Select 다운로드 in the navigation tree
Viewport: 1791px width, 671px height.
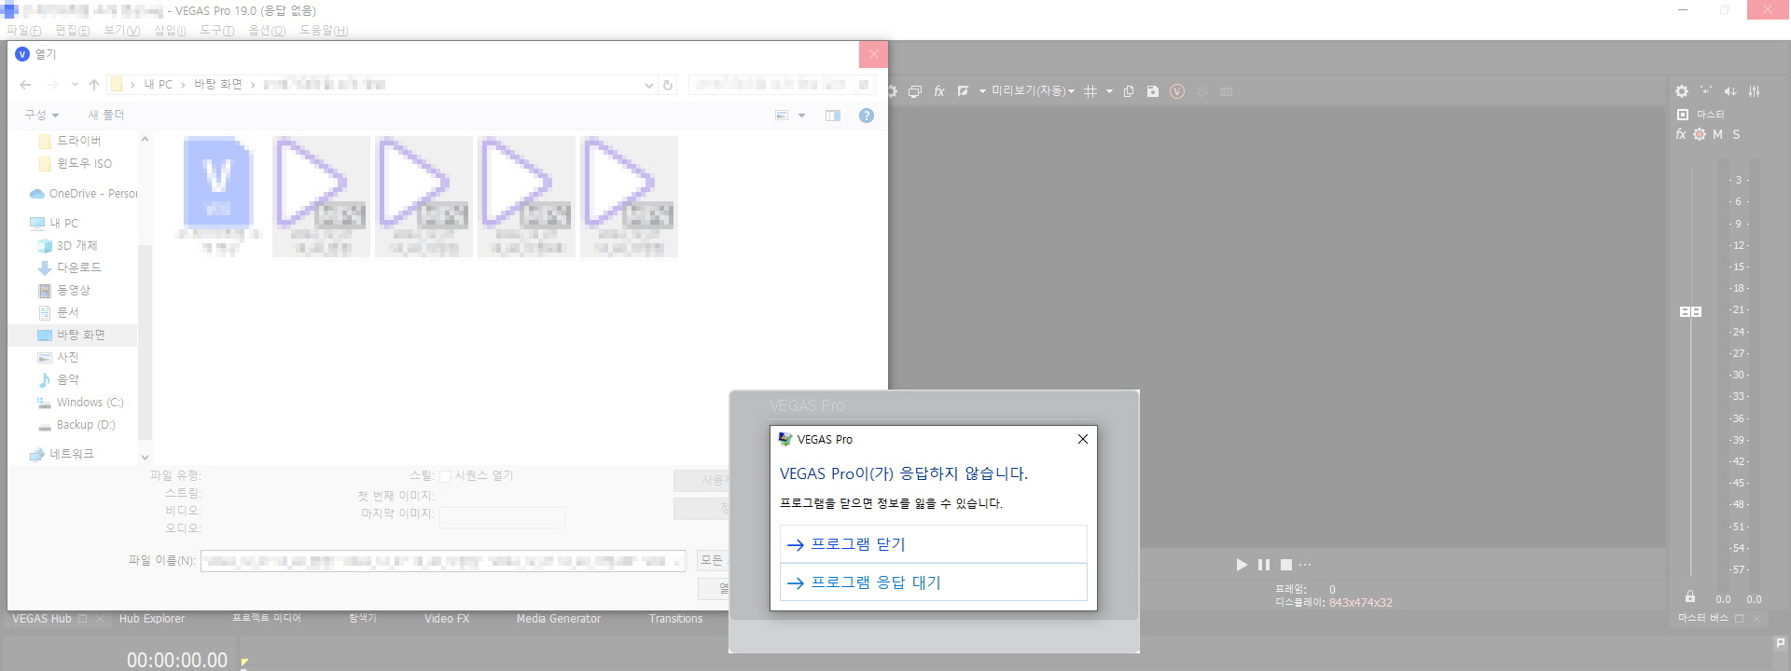click(x=78, y=267)
